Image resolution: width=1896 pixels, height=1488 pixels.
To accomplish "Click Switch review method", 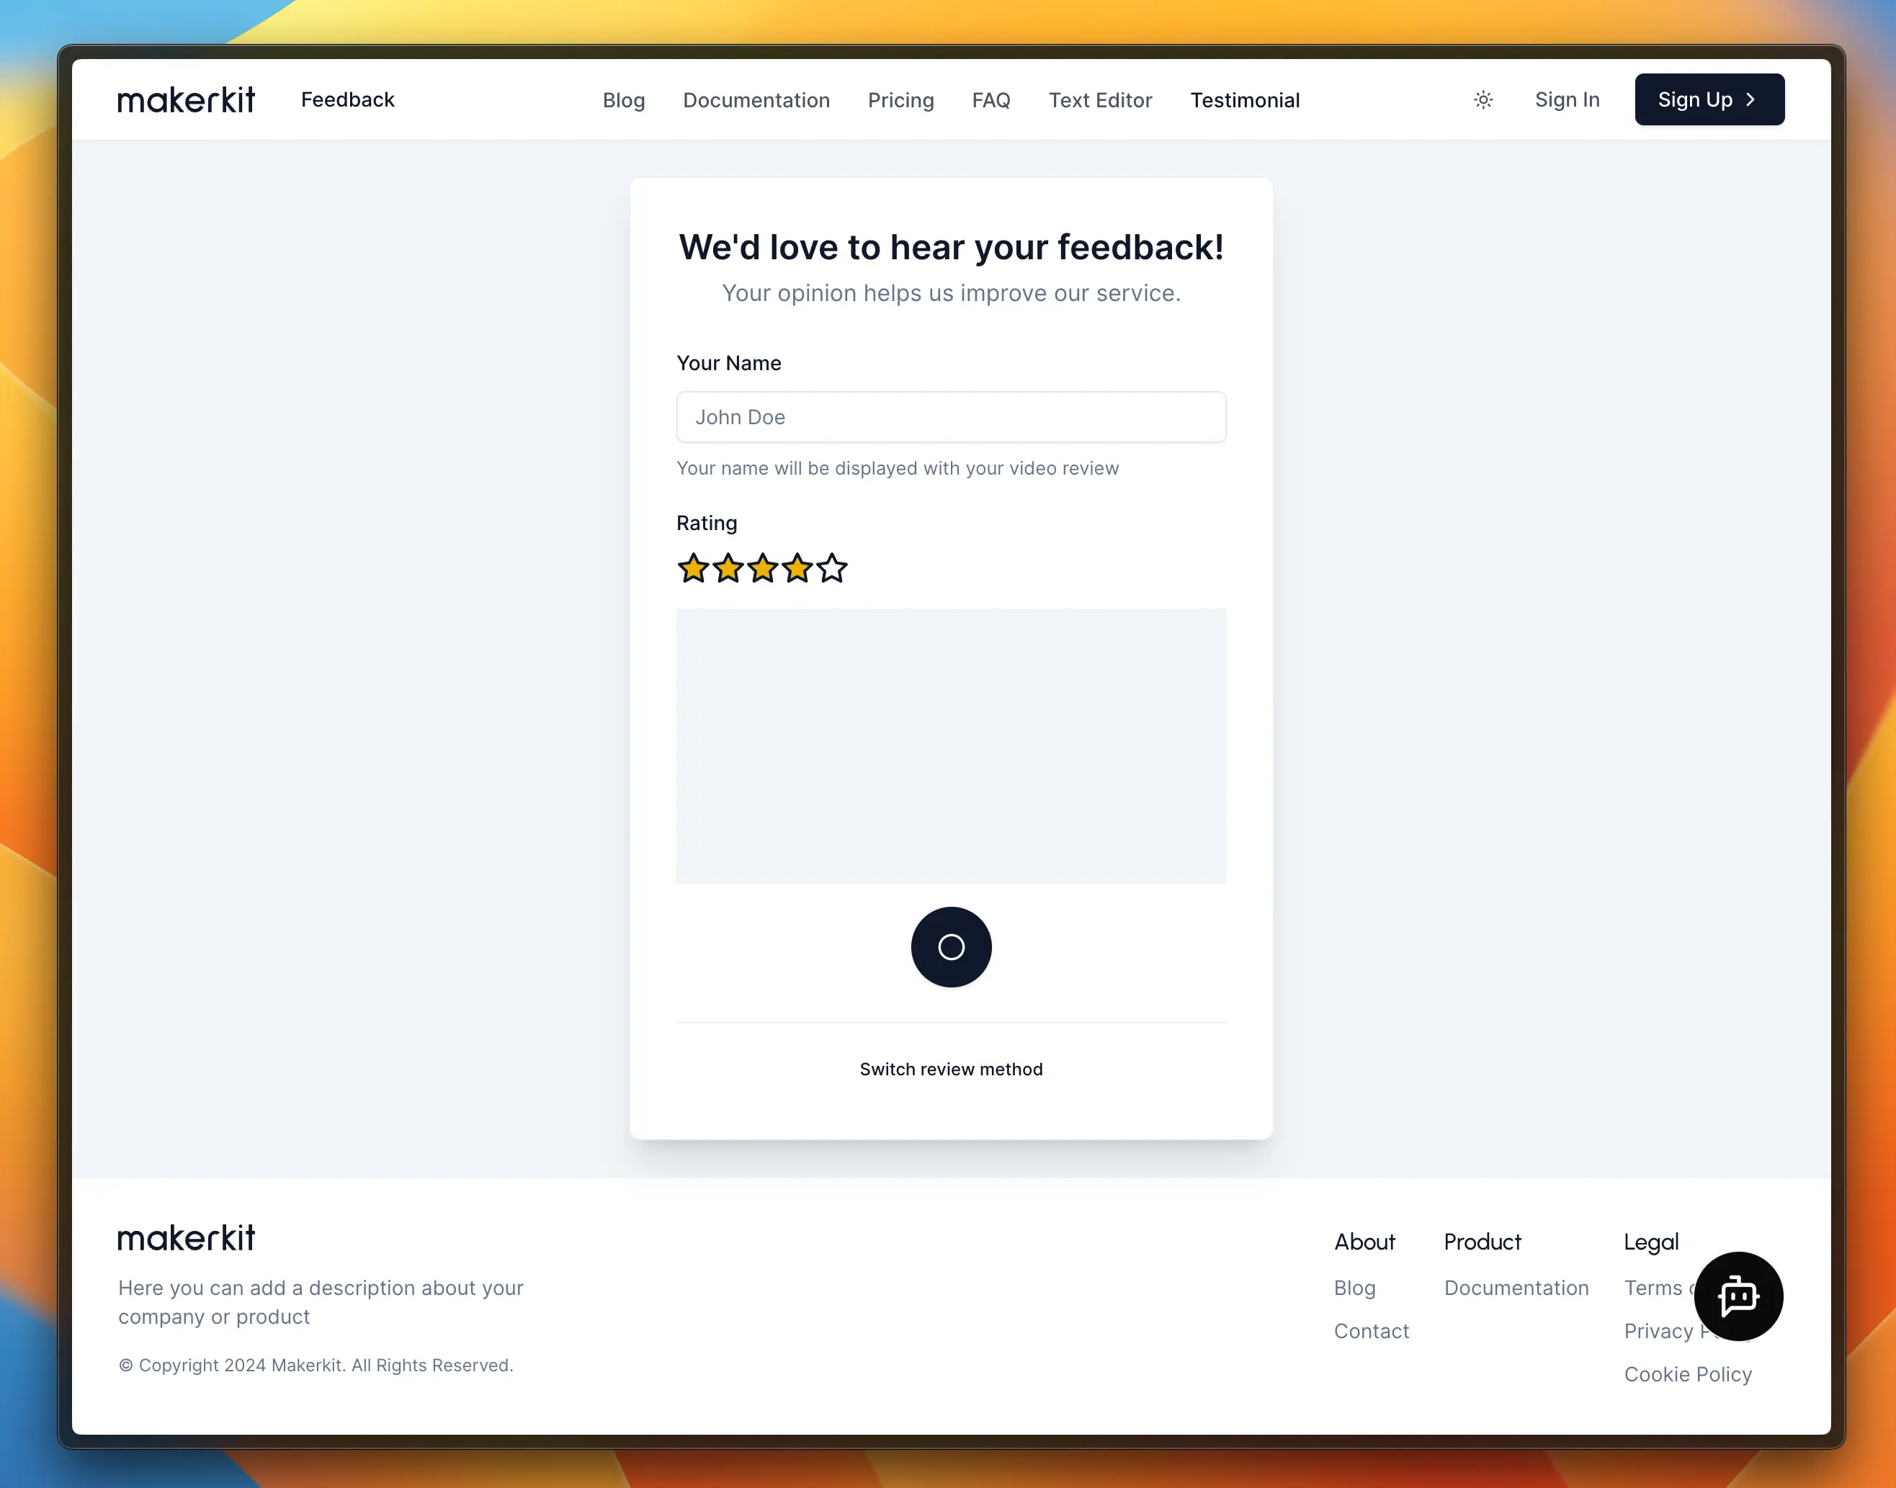I will [x=951, y=1069].
